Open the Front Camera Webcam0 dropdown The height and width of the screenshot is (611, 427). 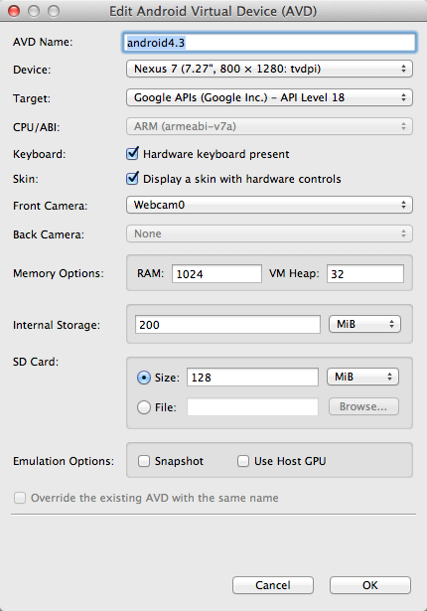pyautogui.click(x=269, y=205)
